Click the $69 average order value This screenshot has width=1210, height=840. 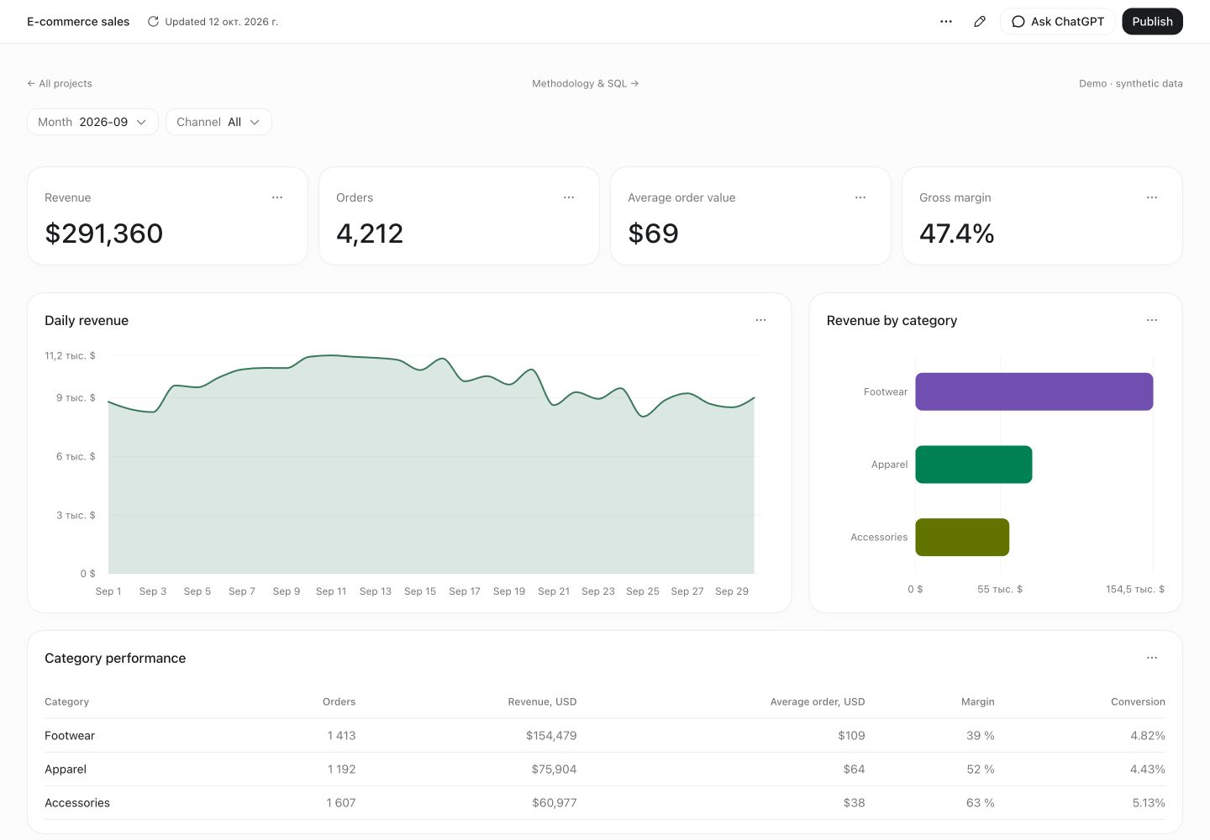[x=653, y=234]
